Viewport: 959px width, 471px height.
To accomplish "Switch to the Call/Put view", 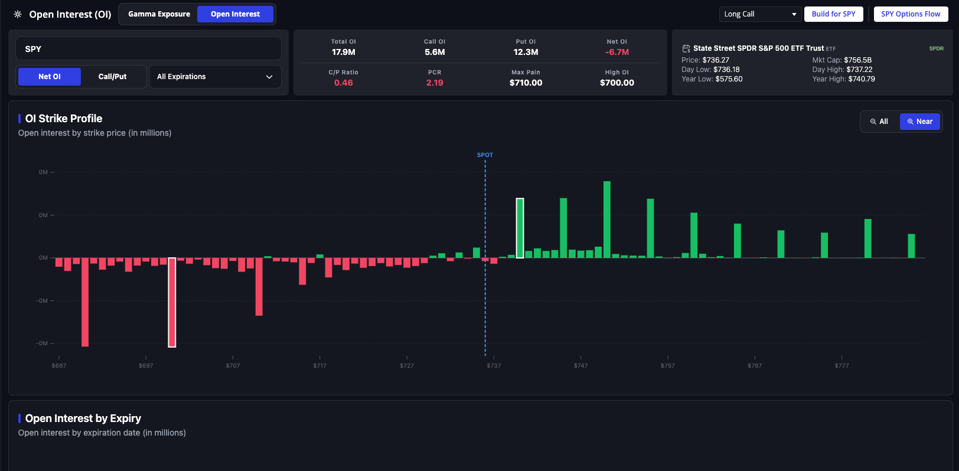I will [112, 77].
